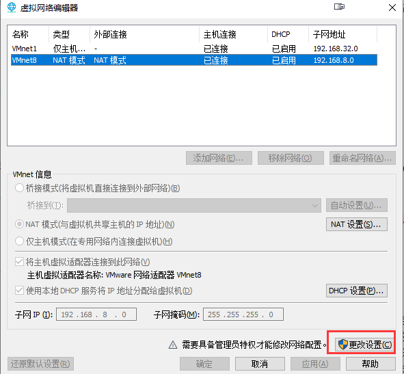Sort by 主机连接 column header
404x374 pixels.
[233, 34]
